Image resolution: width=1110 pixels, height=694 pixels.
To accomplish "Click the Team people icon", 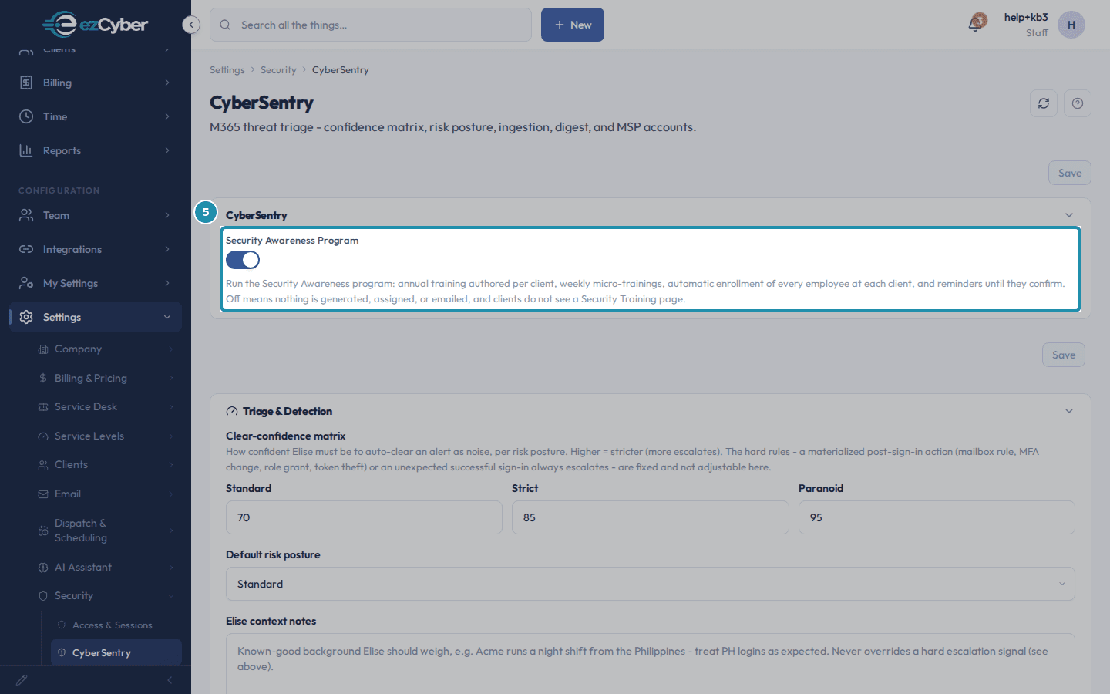I will 26,215.
